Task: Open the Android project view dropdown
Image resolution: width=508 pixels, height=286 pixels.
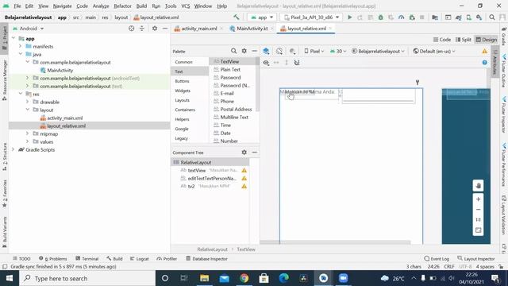Action: [x=29, y=29]
